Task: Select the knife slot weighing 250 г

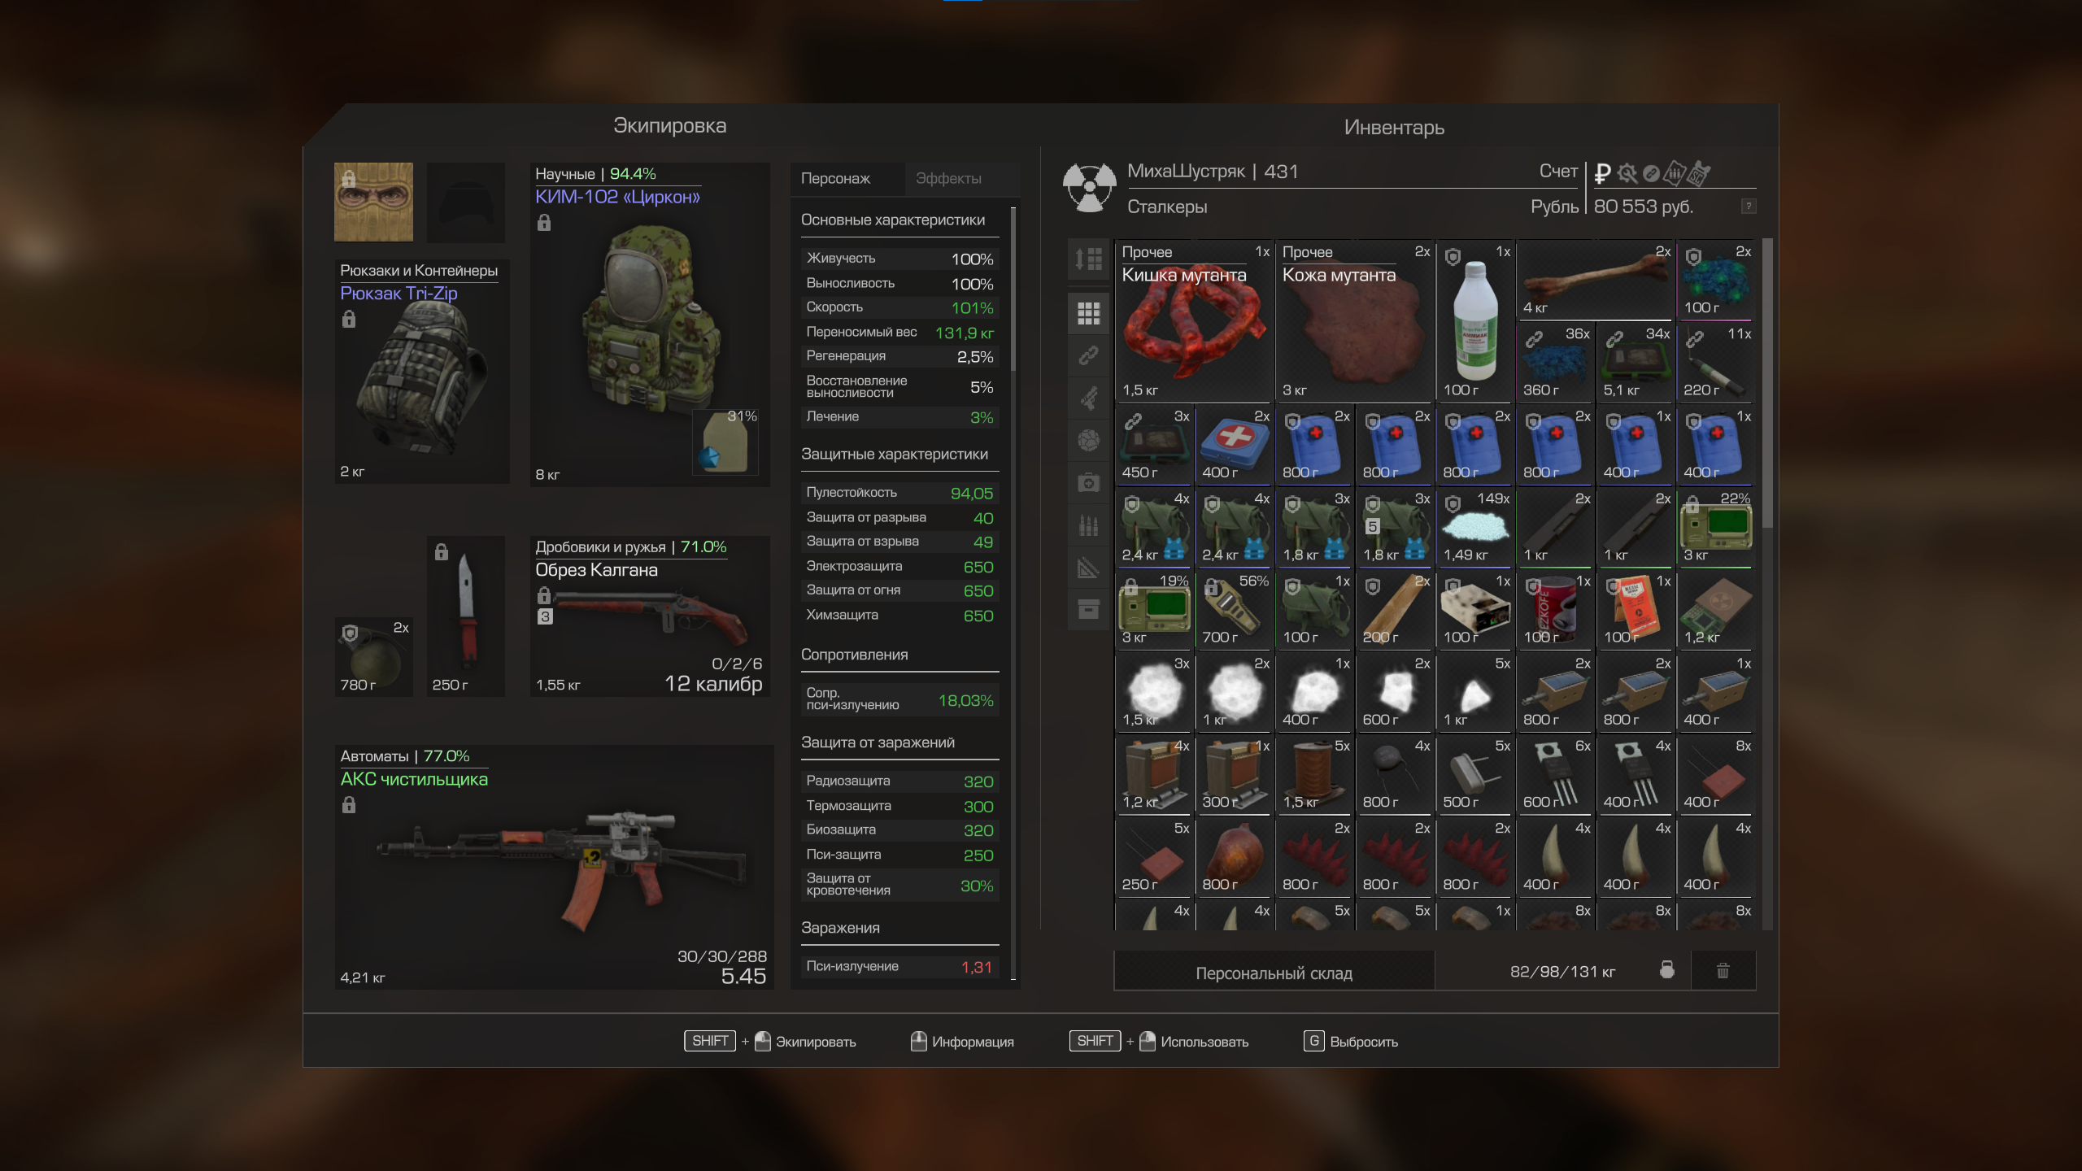Action: pos(466,616)
